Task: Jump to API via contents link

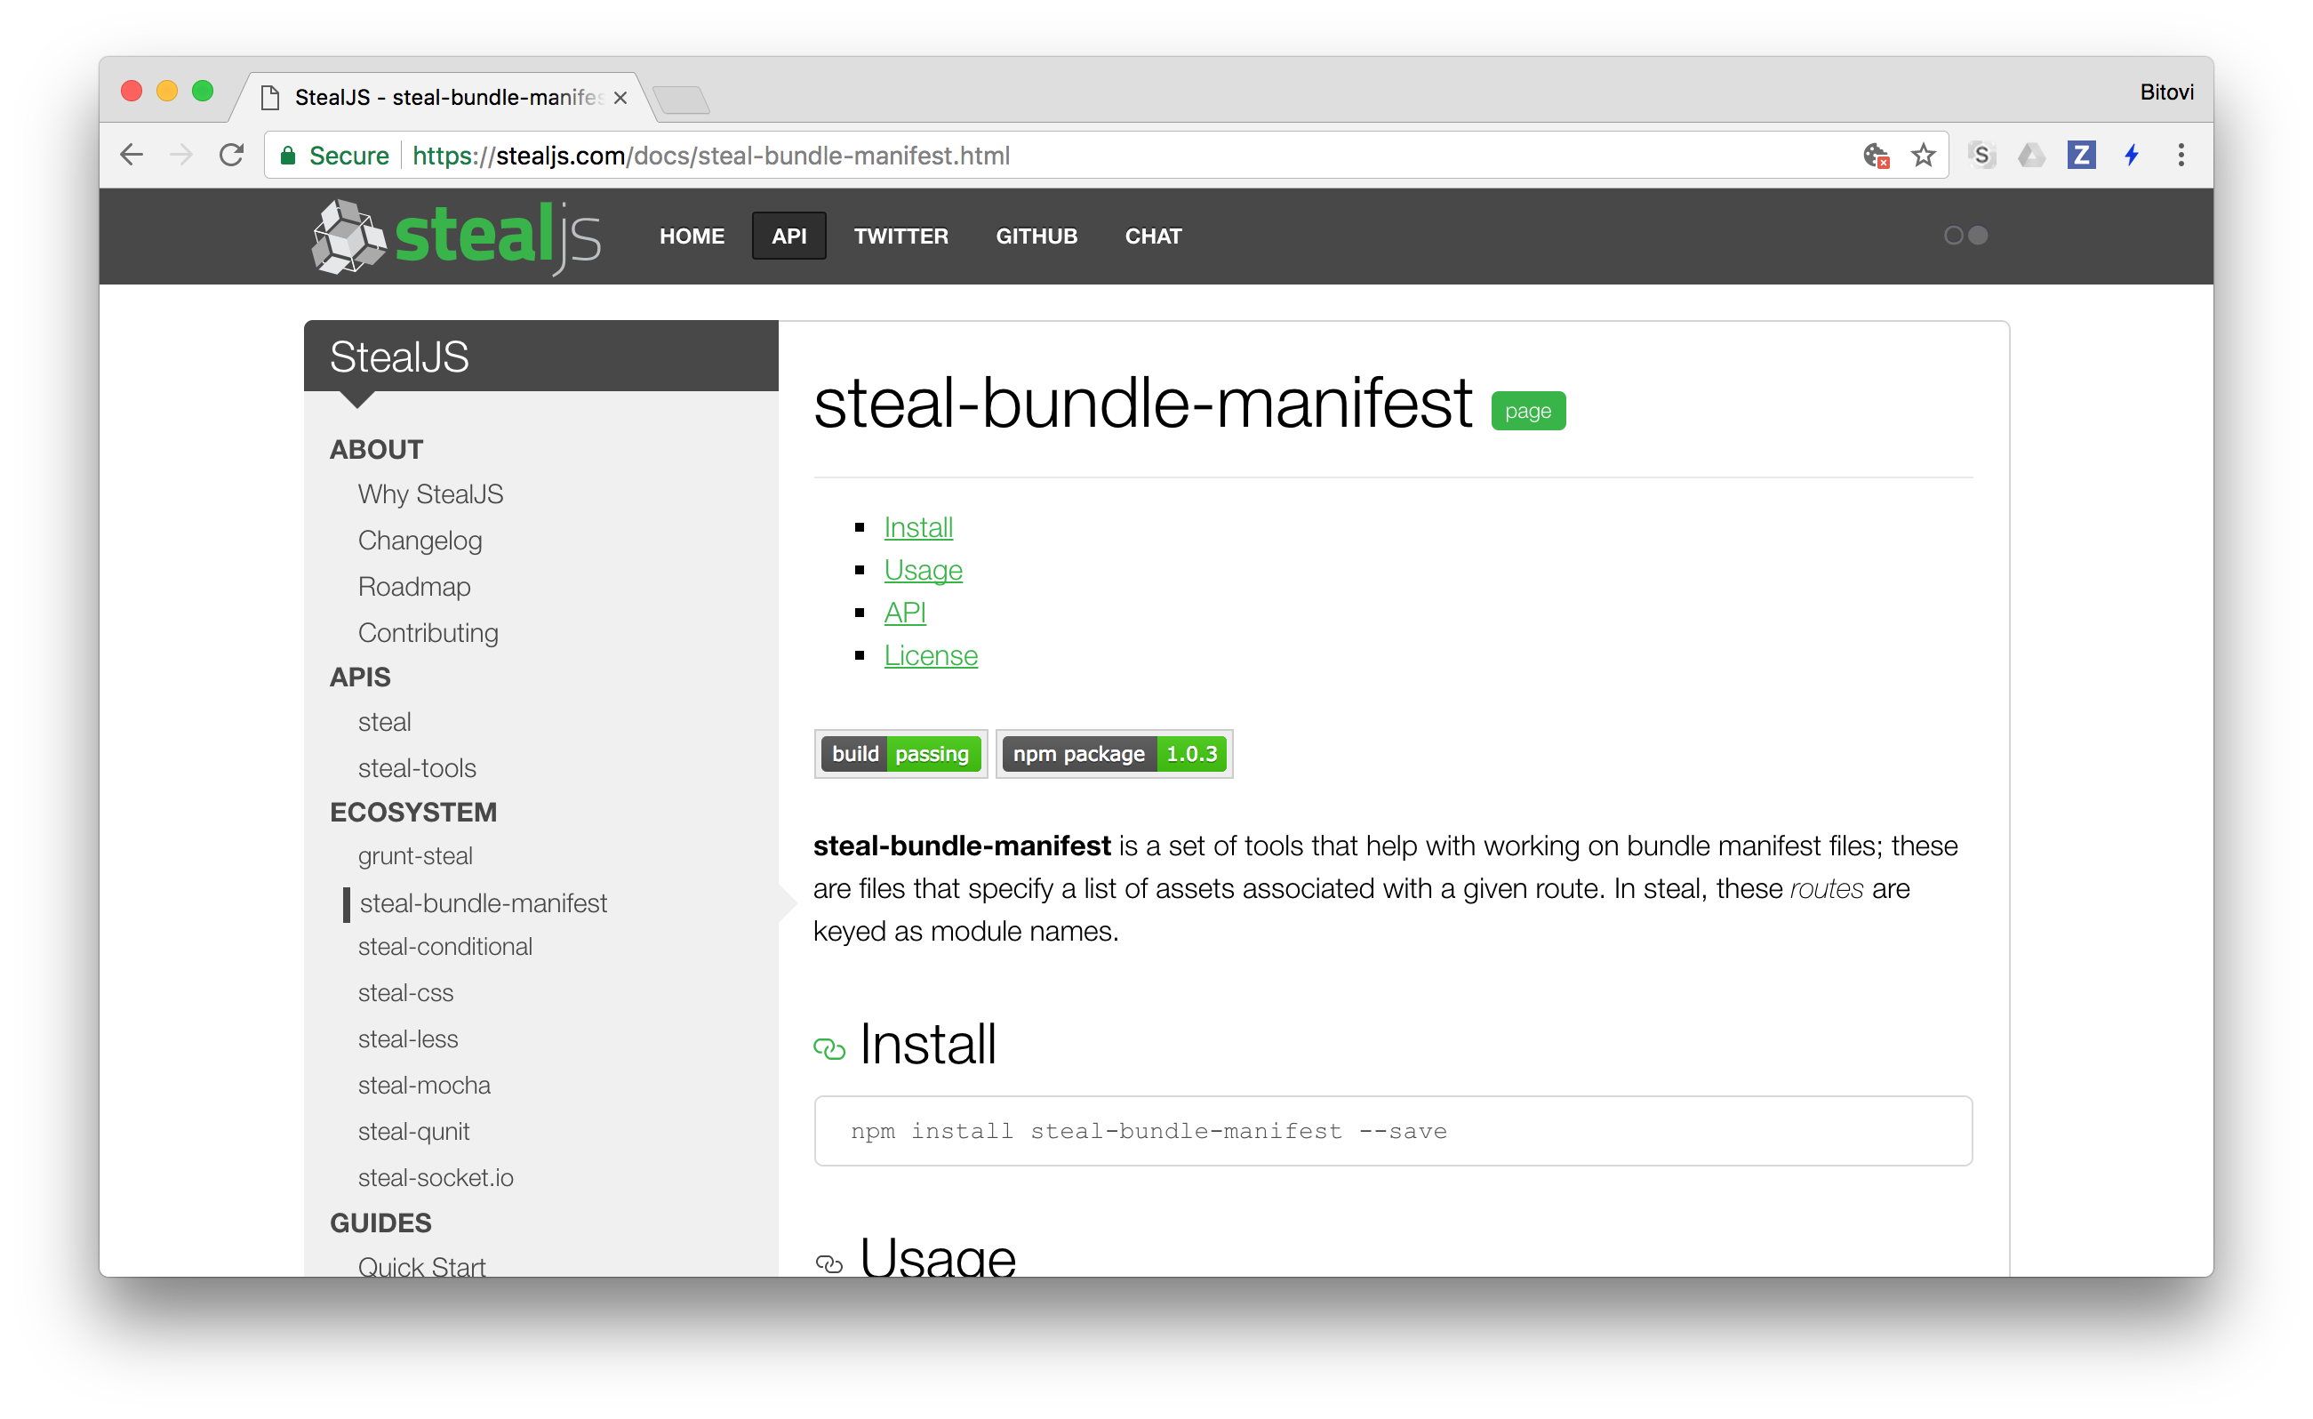Action: 905,613
